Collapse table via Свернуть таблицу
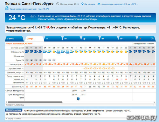The height and width of the screenshot is (122, 159). [15, 105]
